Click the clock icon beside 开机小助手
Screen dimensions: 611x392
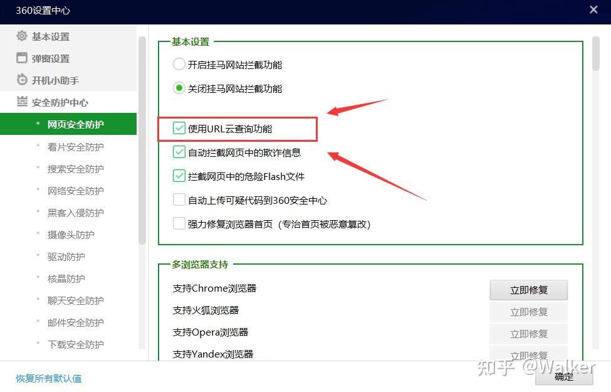pyautogui.click(x=22, y=80)
